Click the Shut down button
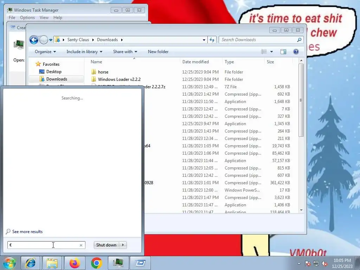Screen dimensions: 360x270 tap(106, 245)
